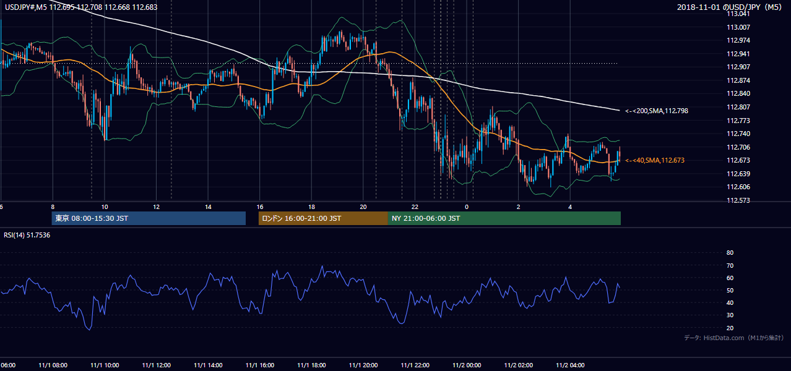This screenshot has height=371, width=791.
Task: Click hour tick 12 under the price chart
Action: (x=157, y=207)
